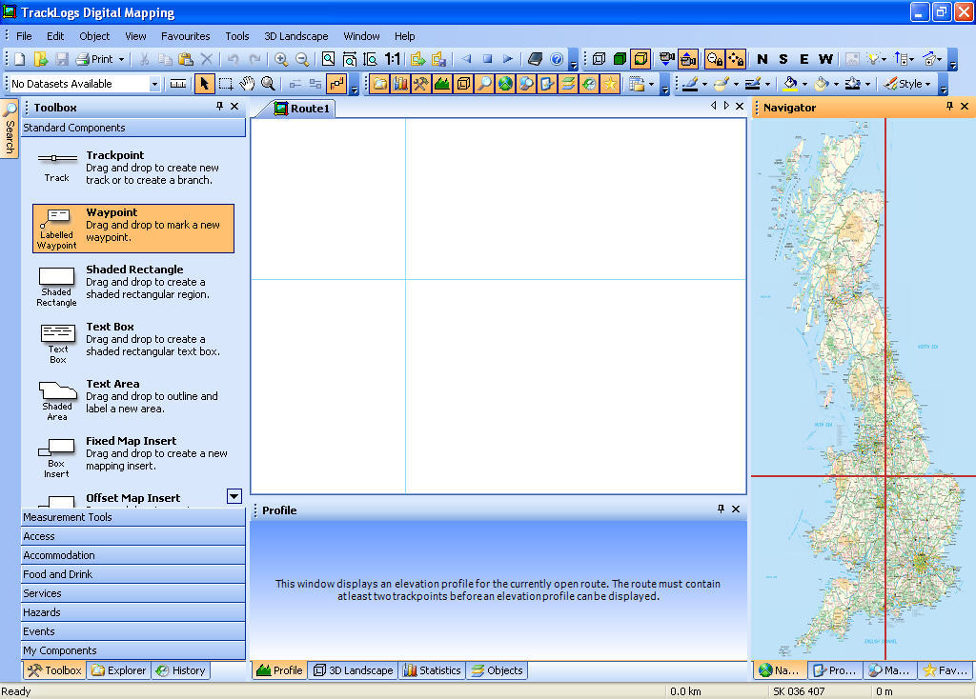The image size is (976, 699).
Task: Select the Waypoint component
Action: coord(133,229)
